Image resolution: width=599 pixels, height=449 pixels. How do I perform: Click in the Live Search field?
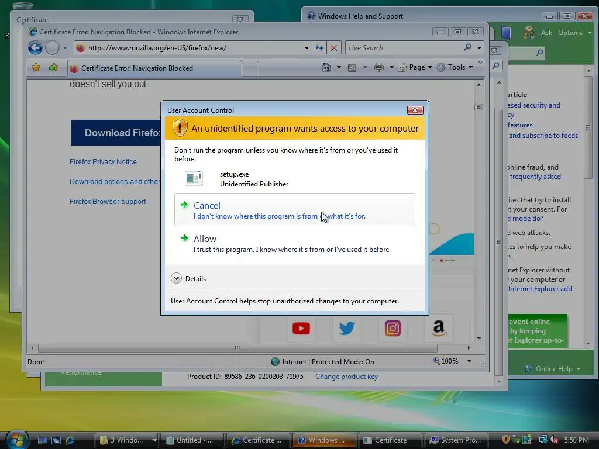403,48
